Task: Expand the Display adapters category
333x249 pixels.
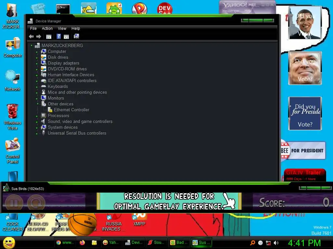Action: click(37, 63)
